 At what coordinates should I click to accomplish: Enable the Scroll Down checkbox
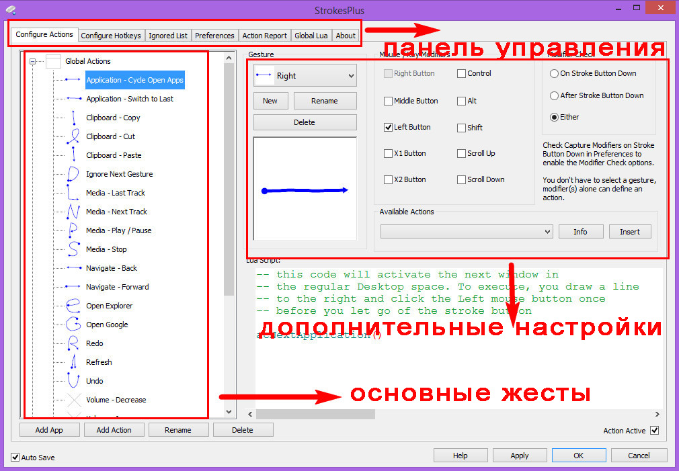coord(461,179)
